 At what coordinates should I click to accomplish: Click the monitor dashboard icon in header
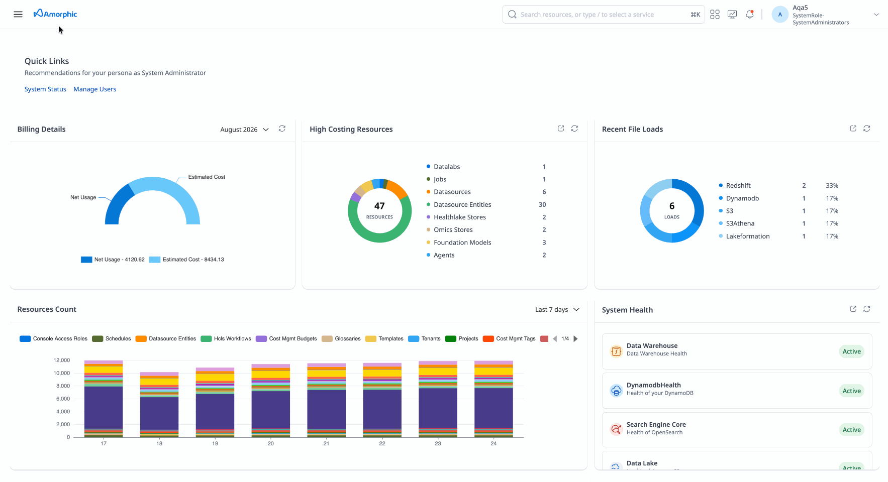point(732,15)
